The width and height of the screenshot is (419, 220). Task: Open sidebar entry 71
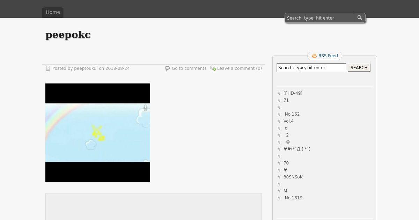tap(286, 100)
